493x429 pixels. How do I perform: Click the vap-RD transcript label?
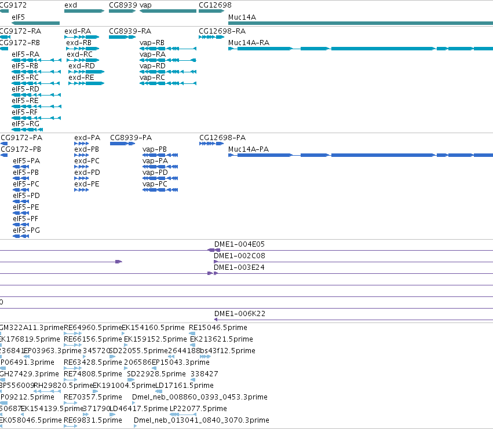(152, 66)
